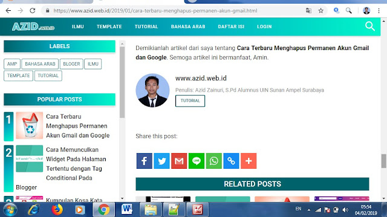The height and width of the screenshot is (217, 387).
Task: Show hidden tray icons arrow
Action: tap(309, 210)
